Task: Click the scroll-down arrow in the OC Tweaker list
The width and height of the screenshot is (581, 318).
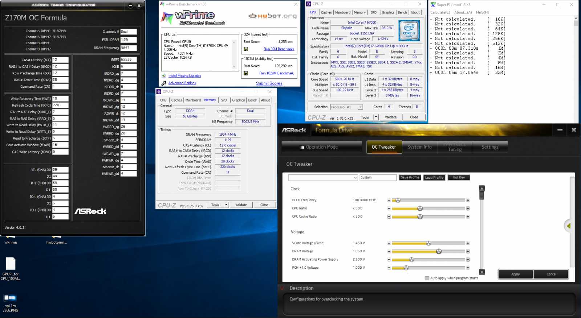Action: 482,272
